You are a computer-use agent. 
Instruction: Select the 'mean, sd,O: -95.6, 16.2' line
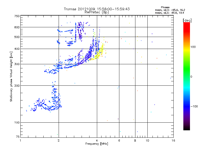pyautogui.click(x=170, y=10)
